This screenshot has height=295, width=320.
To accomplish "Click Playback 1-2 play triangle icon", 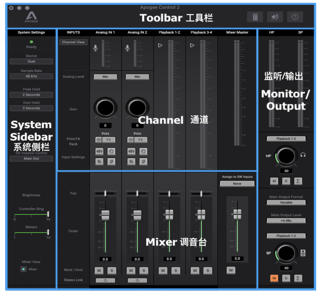I will [160, 45].
